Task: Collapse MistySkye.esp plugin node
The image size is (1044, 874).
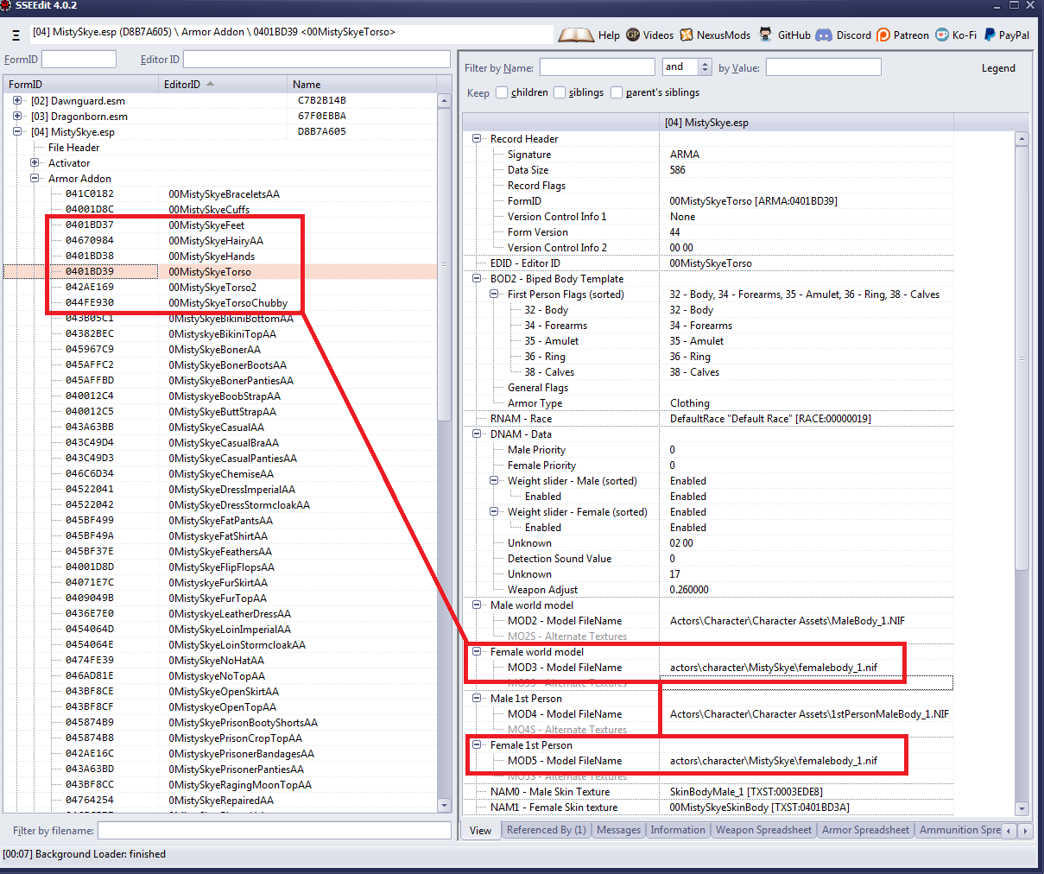Action: click(17, 132)
